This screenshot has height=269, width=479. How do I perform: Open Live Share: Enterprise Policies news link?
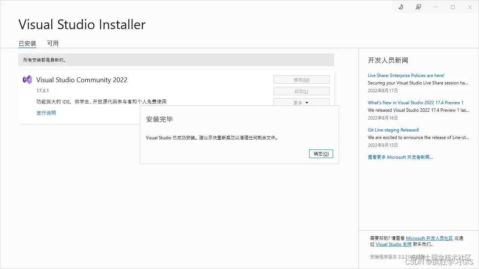406,75
